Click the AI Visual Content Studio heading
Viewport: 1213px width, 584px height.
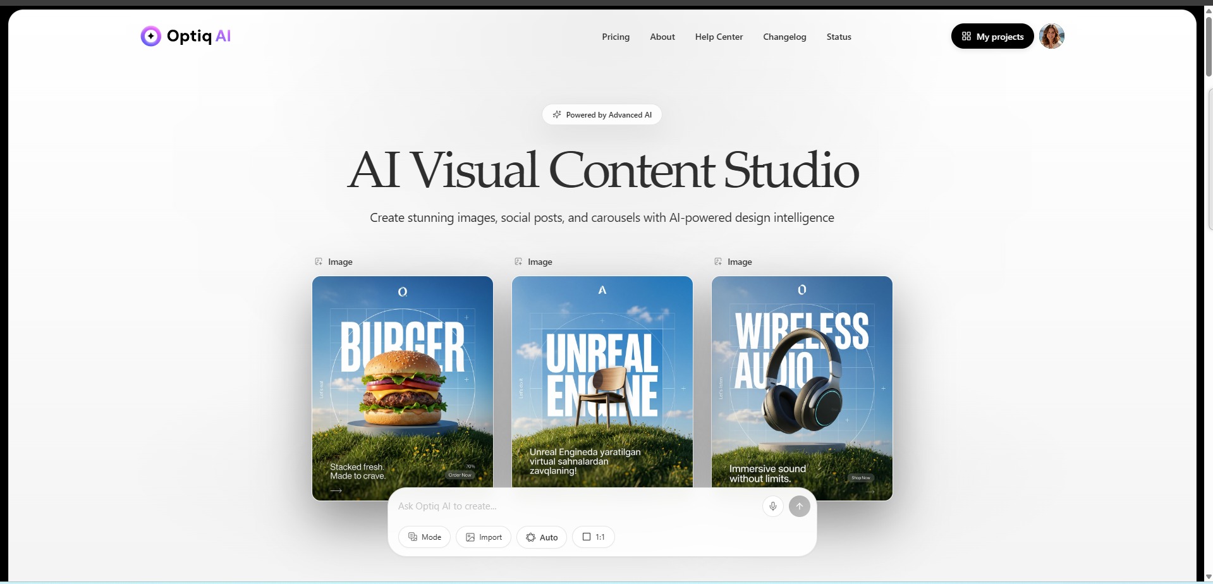603,170
